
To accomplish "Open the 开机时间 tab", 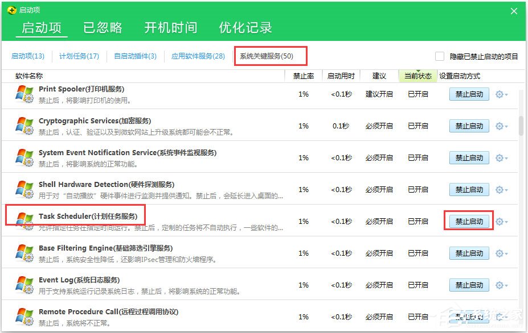I will tap(170, 27).
